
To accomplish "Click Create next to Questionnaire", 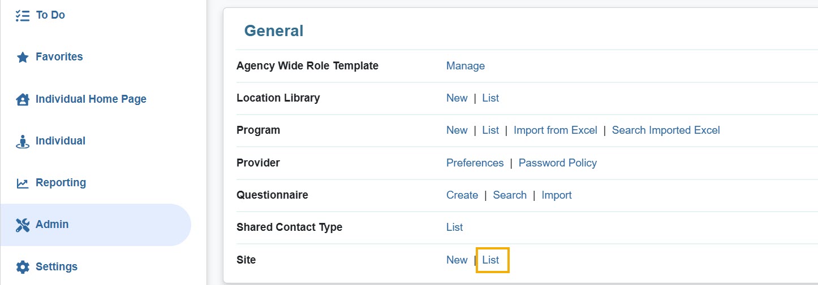I will (462, 195).
